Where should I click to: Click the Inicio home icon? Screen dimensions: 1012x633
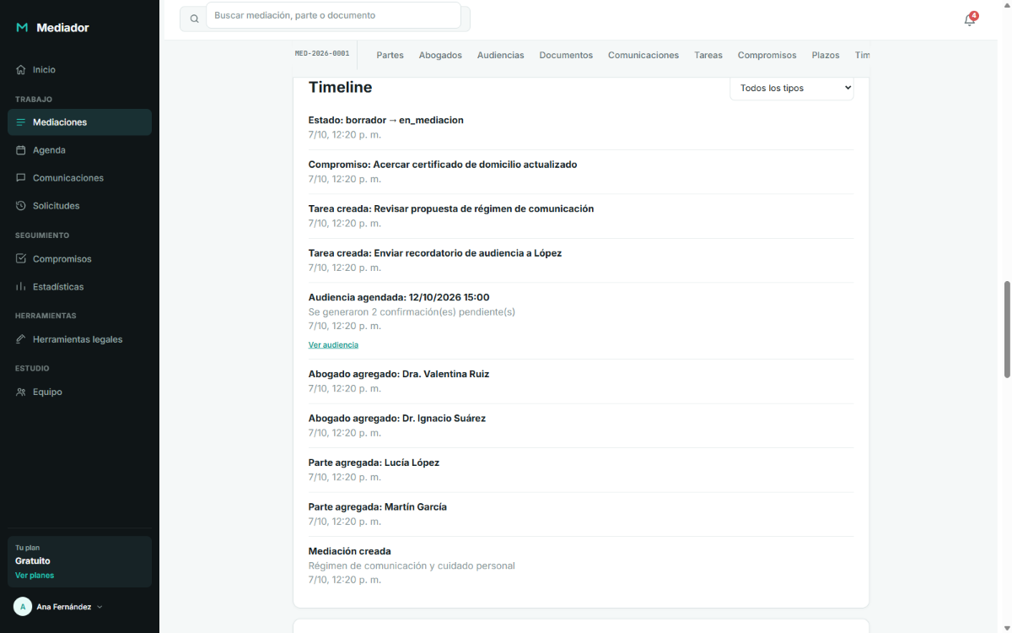pos(21,70)
